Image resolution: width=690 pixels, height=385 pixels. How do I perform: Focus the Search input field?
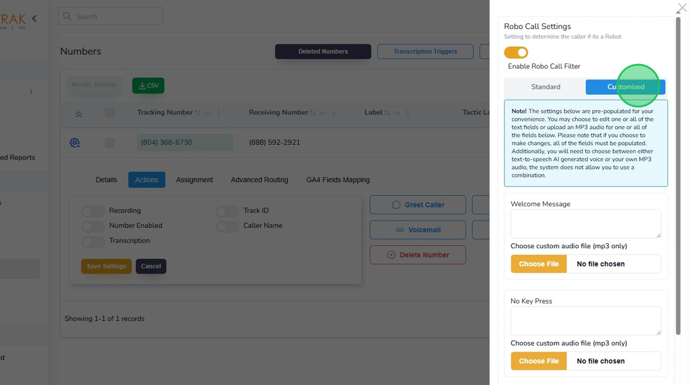110,16
